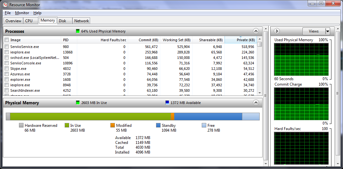Click the green Used Physical Memory indicator icon

click(x=78, y=31)
